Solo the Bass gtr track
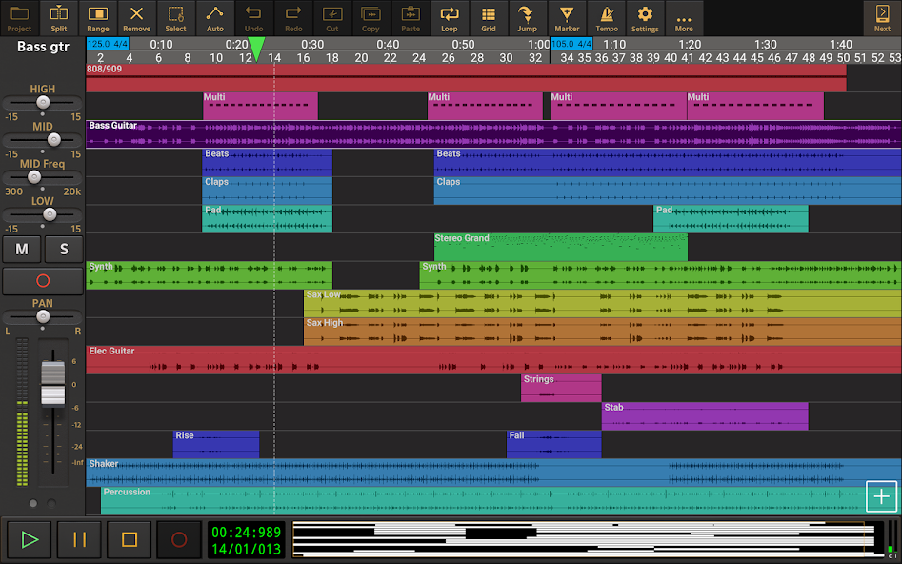Screen dimensions: 902x564 63,249
